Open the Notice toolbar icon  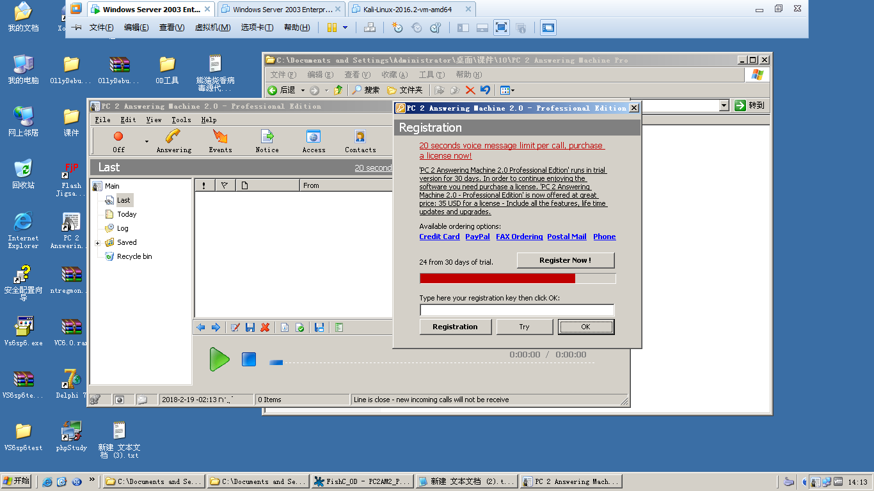(267, 141)
